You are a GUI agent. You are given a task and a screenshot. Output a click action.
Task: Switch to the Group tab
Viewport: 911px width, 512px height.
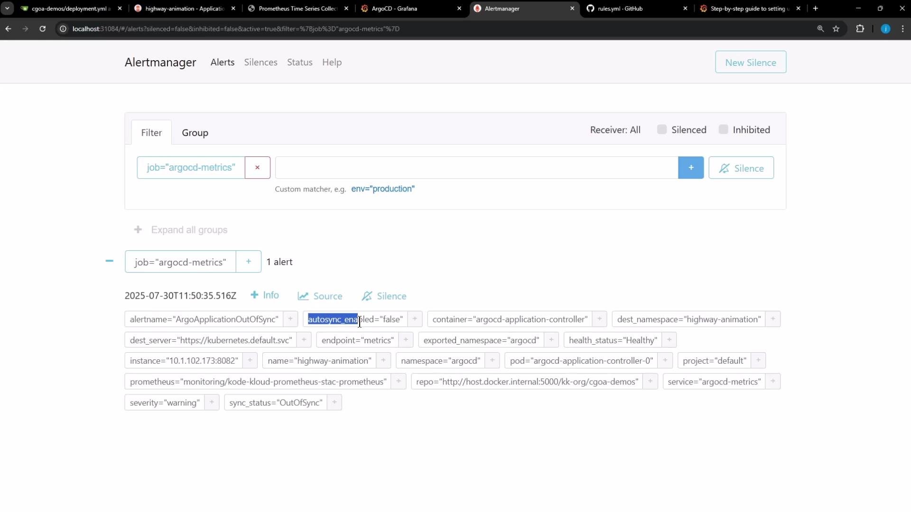pyautogui.click(x=195, y=133)
